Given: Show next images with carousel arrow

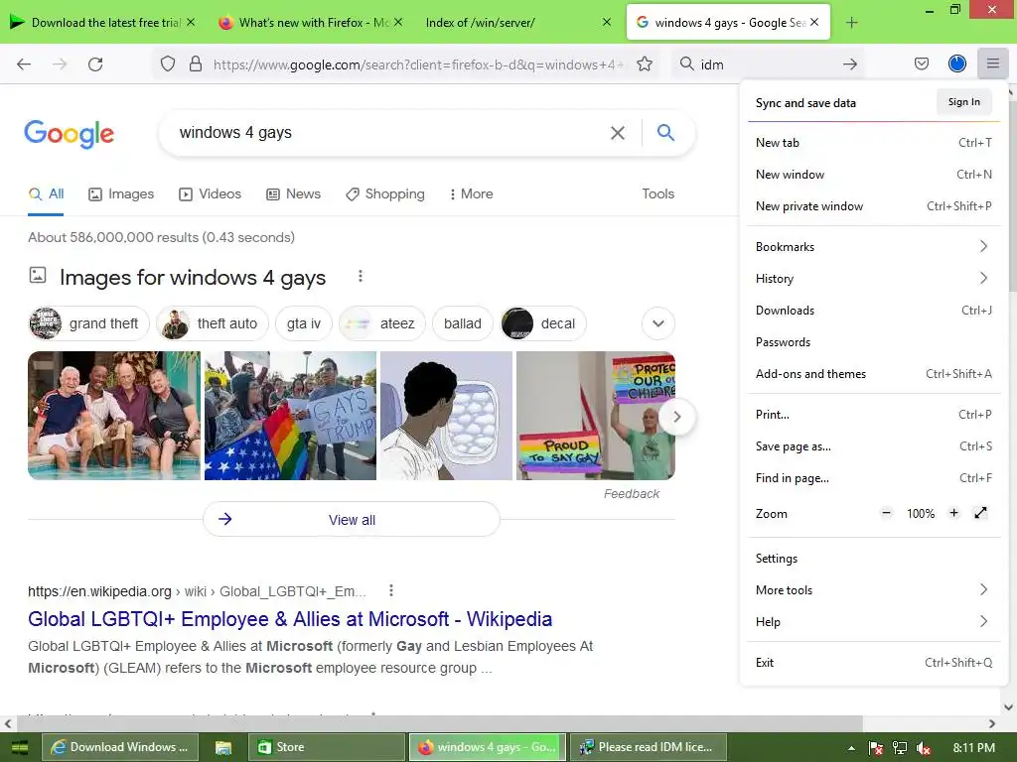Looking at the screenshot, I should (676, 417).
